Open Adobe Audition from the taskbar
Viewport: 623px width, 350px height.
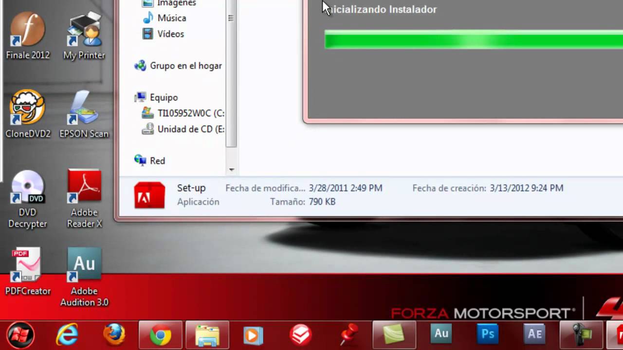click(x=441, y=334)
